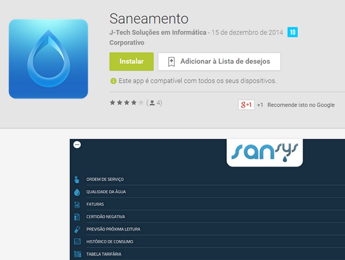The height and width of the screenshot is (260, 345).
Task: Select CERTIDÃO NEGATIVA menu entry
Action: [105, 217]
